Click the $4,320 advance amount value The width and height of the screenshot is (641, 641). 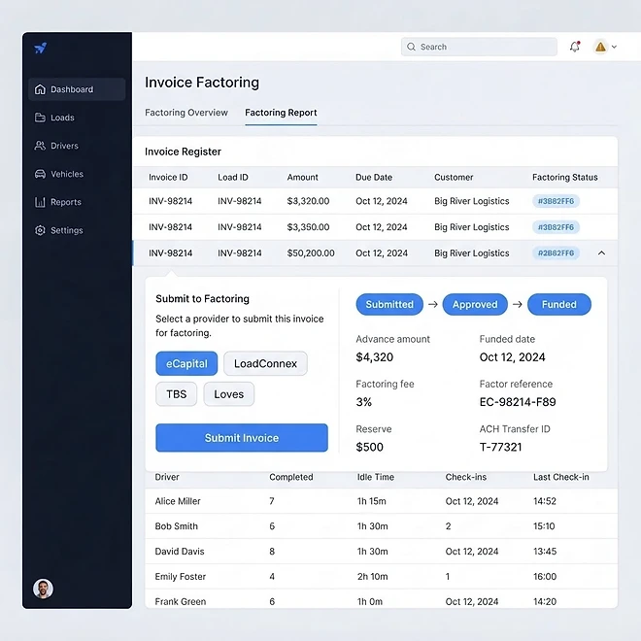click(x=375, y=356)
